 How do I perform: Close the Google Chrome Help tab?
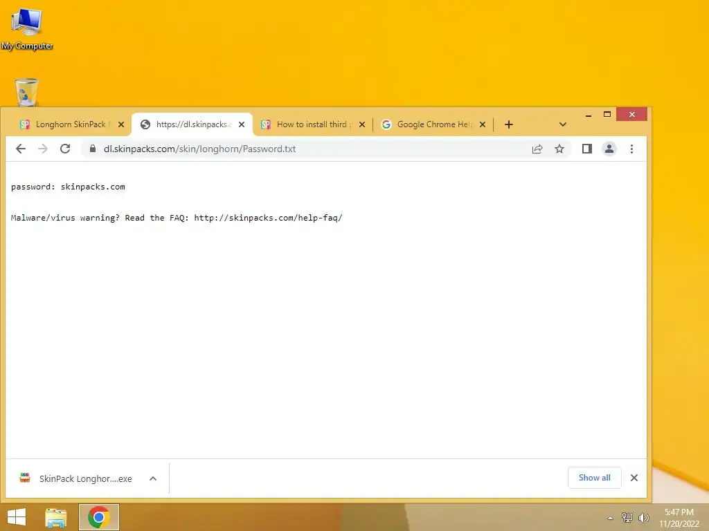483,124
